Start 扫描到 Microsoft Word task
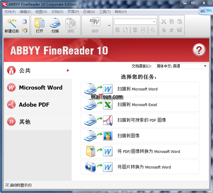 tap(140, 89)
